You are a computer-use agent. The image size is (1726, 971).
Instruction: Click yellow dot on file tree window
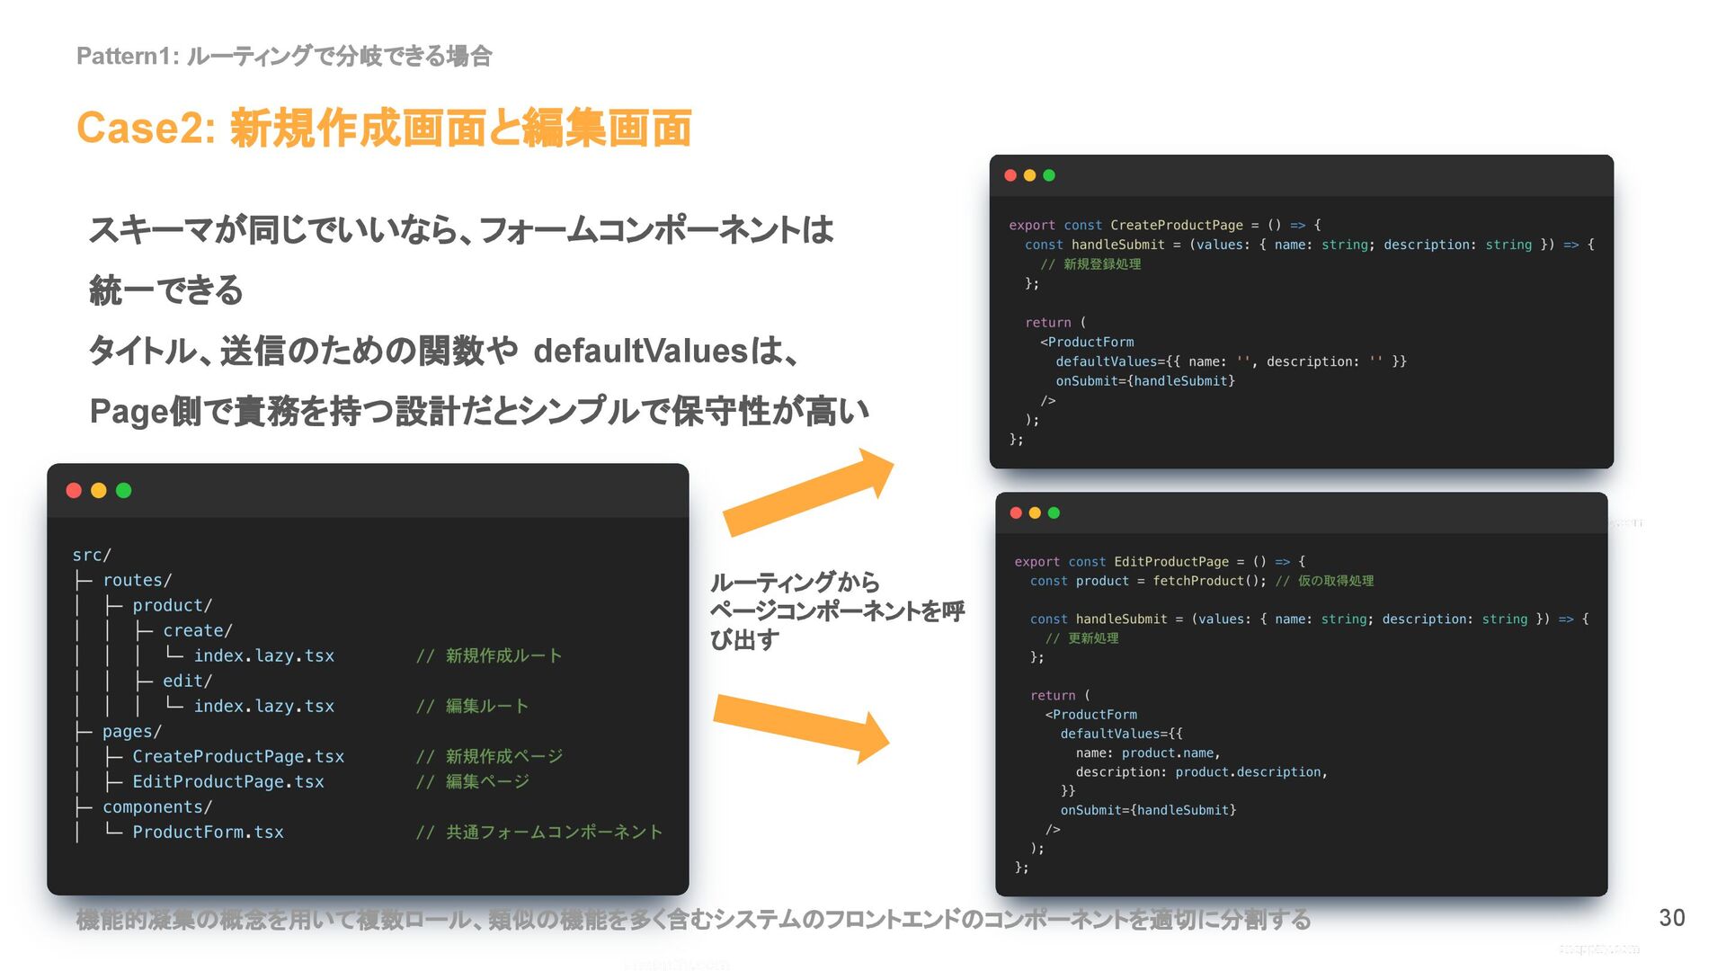pos(99,490)
